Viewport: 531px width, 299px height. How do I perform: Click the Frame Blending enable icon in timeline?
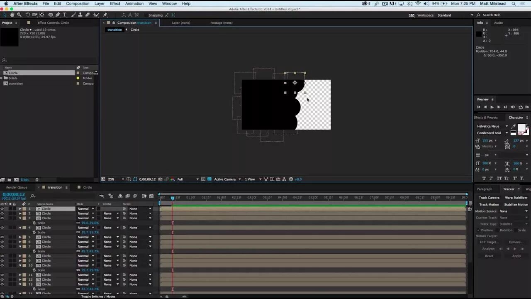[x=127, y=196]
